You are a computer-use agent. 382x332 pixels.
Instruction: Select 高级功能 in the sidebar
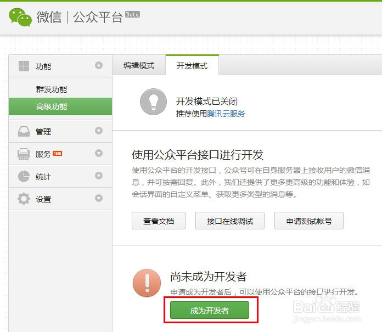52,106
